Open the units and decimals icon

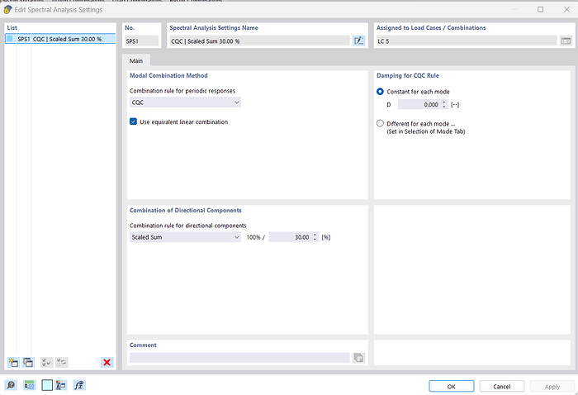tap(30, 385)
